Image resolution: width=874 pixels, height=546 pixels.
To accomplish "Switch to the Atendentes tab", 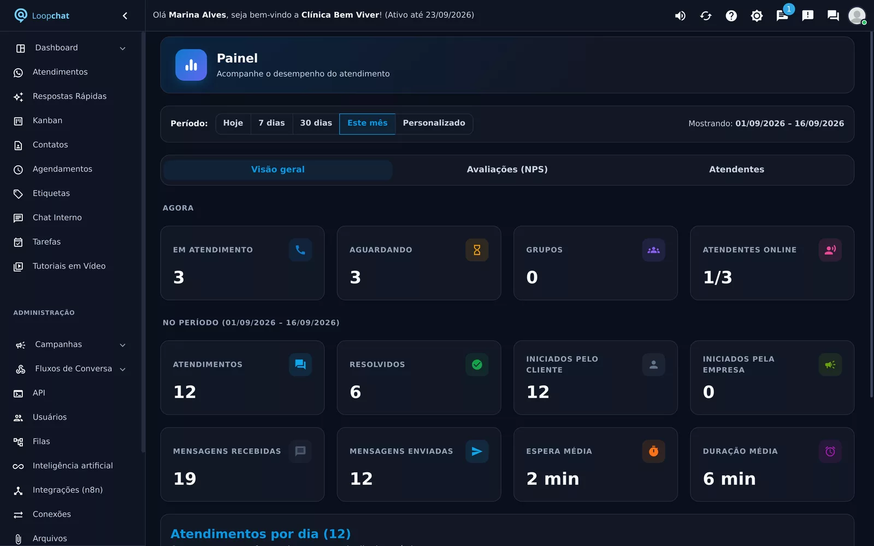I will [x=736, y=170].
